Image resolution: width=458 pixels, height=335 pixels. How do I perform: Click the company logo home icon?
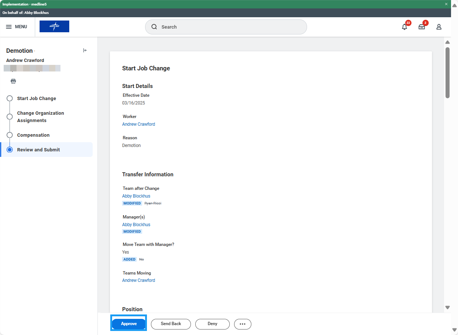point(54,26)
